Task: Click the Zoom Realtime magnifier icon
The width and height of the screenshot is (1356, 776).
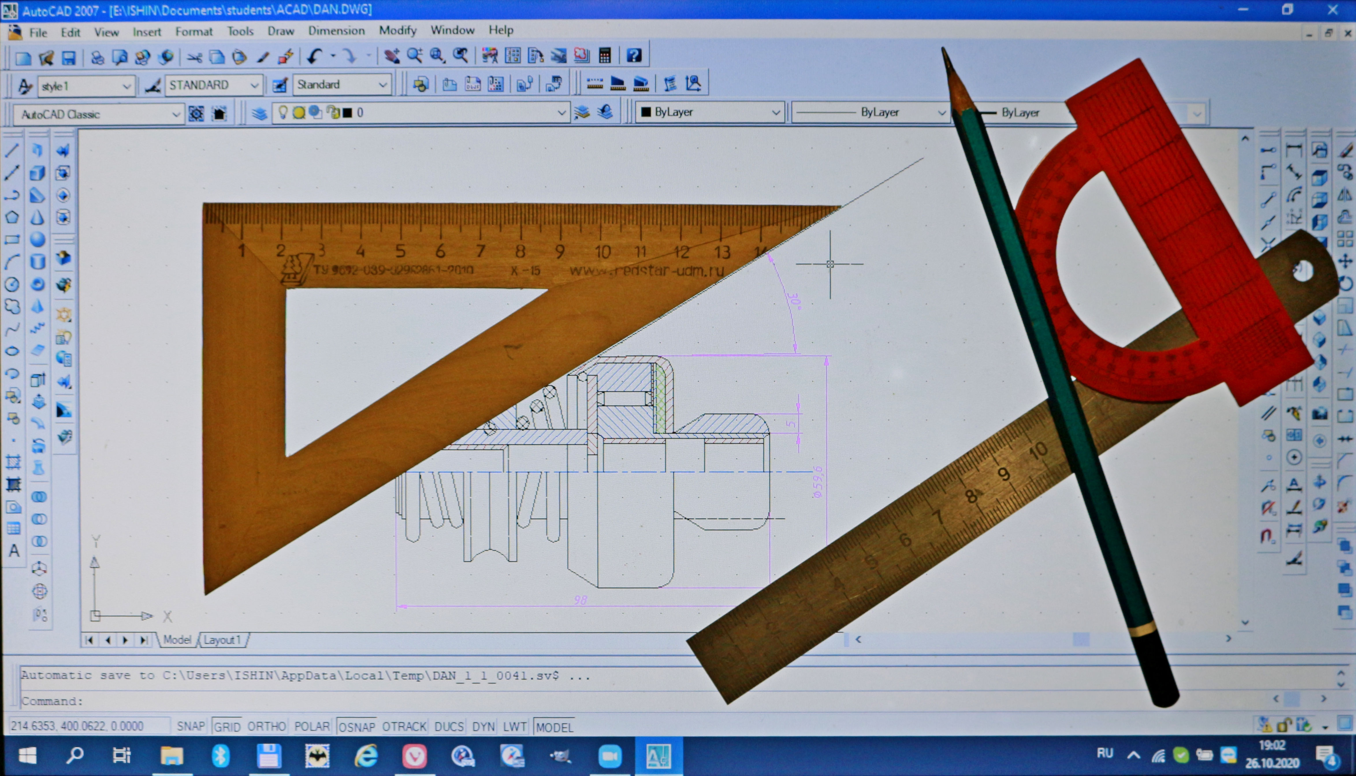Action: coord(414,55)
